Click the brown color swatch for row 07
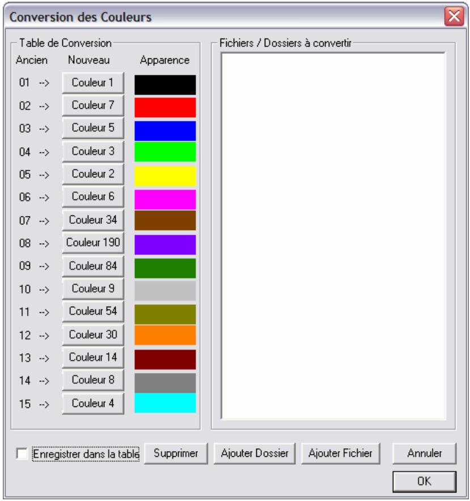 point(165,220)
